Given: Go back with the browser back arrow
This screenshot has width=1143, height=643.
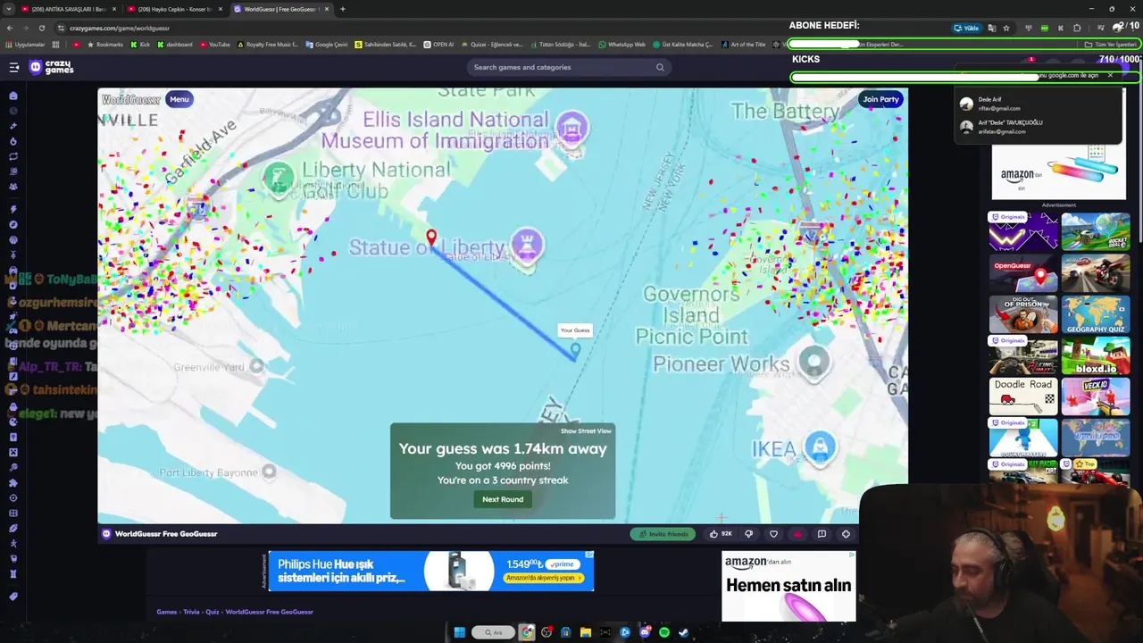Looking at the screenshot, I should 10,28.
